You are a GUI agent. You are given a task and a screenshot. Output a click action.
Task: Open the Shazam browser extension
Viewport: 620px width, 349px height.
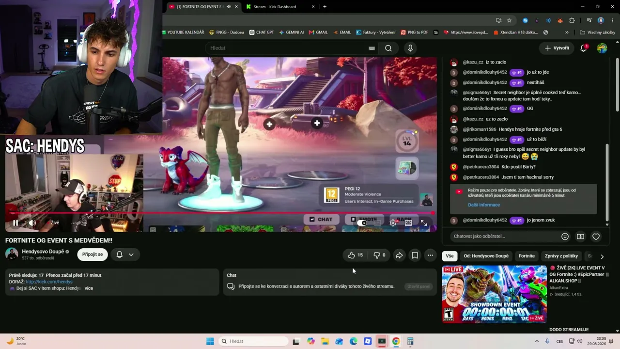(525, 20)
